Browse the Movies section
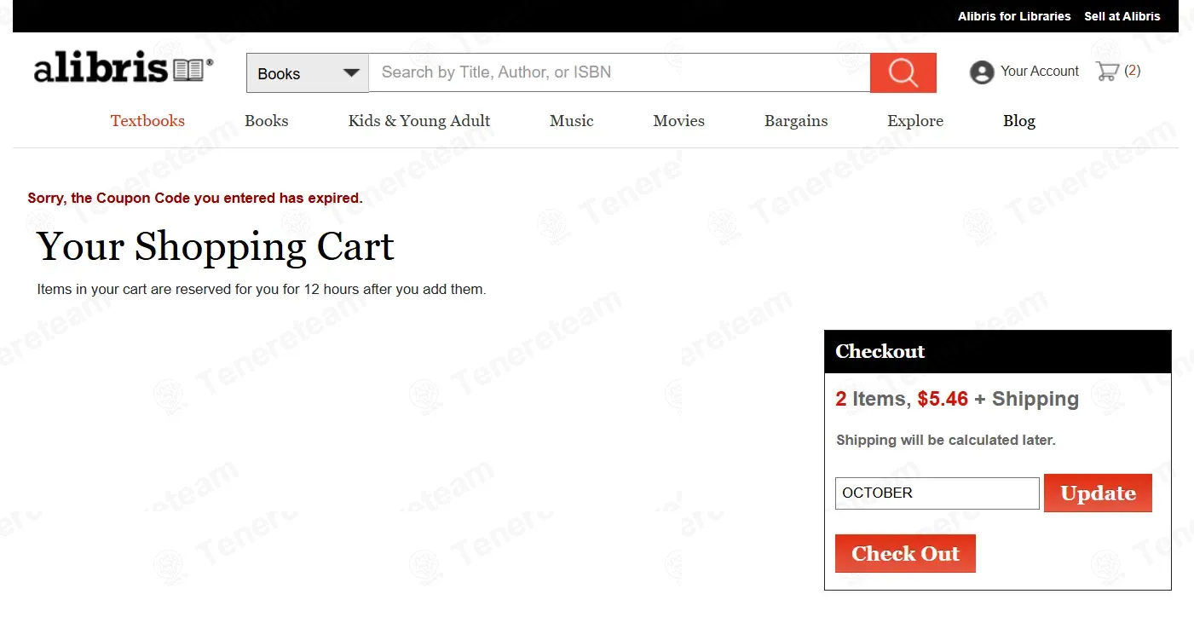Viewport: 1194px width, 617px height. click(679, 121)
